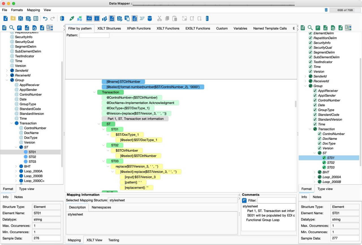The width and height of the screenshot is (362, 245).
Task: Switch to the XSLT View bottom tab
Action: click(94, 240)
